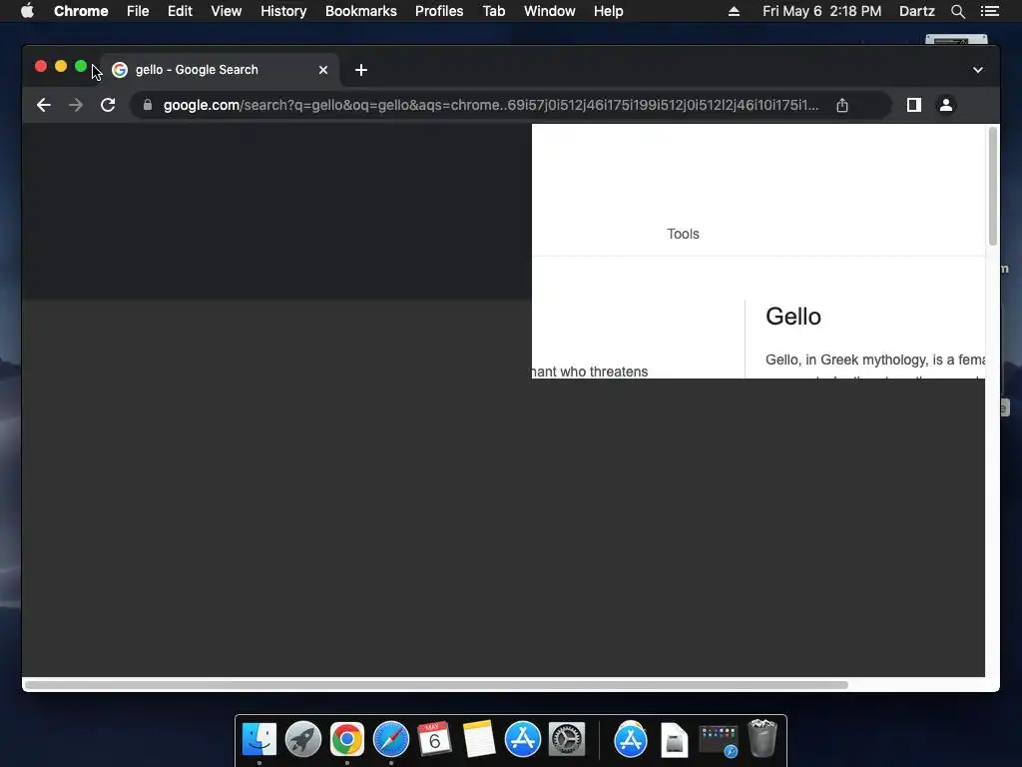Open the desktop screenshot stack in Dock
The image size is (1022, 767).
click(719, 741)
